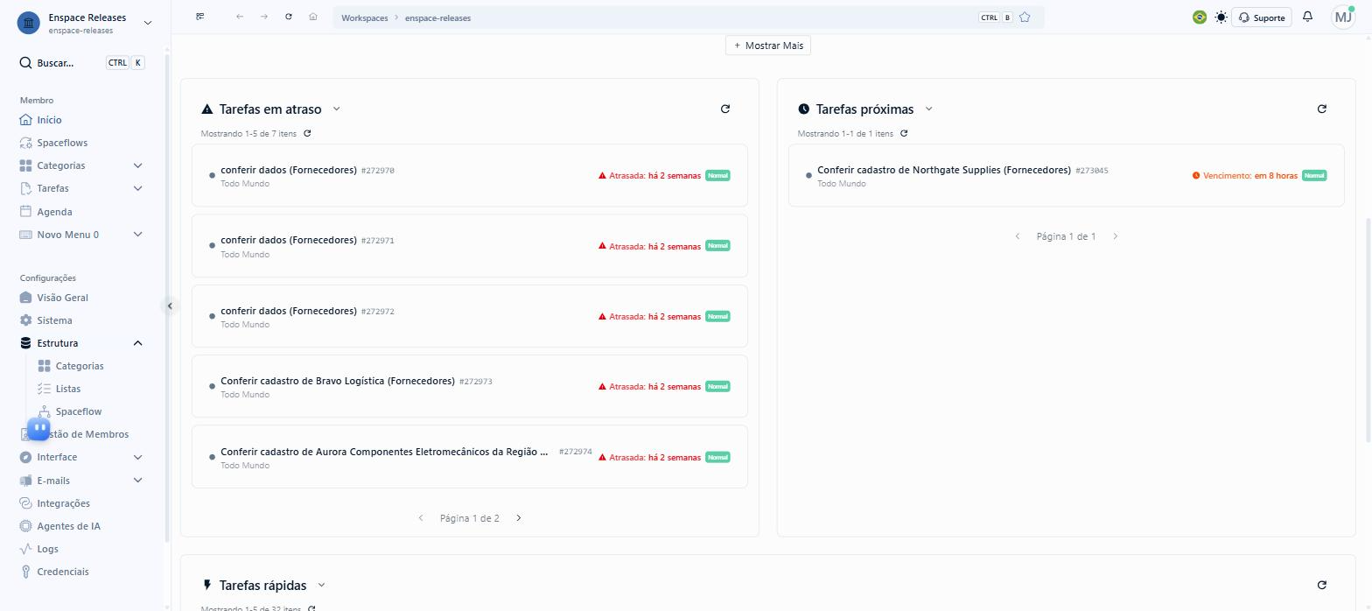Favorite this page with the star icon

pos(1025,18)
